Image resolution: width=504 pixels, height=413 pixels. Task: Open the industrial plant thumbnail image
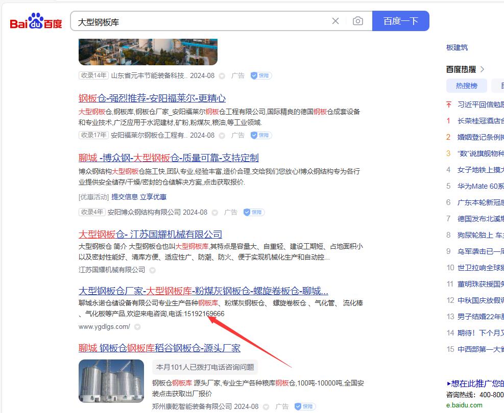click(148, 51)
